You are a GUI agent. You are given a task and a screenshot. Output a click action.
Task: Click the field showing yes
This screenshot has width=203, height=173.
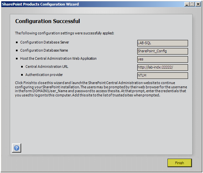coord(162,59)
